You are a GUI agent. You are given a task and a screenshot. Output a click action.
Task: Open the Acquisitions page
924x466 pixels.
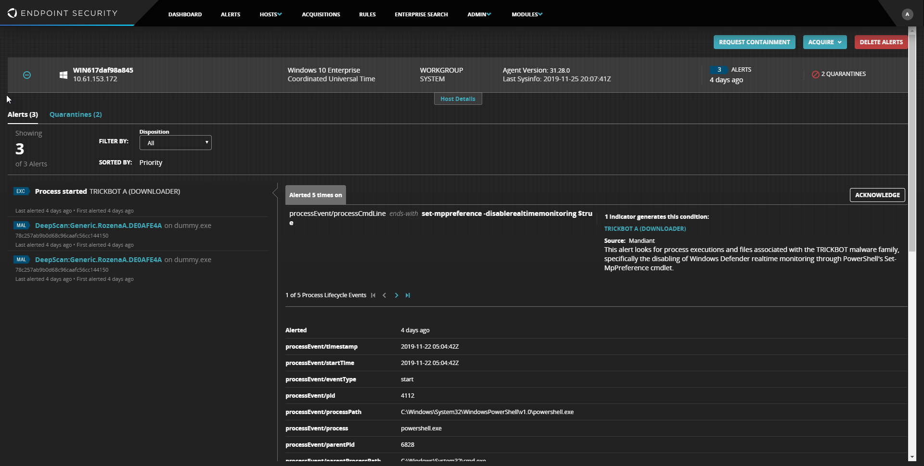point(321,14)
